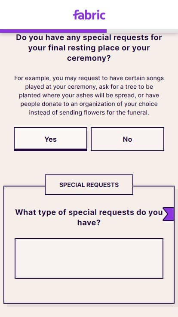The image size is (178, 317).
Task: Click the text 'people donate to an organization'
Action: coord(64,104)
